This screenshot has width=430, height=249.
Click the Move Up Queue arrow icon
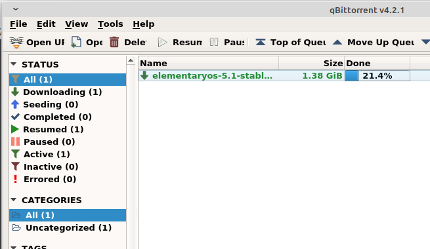[337, 43]
